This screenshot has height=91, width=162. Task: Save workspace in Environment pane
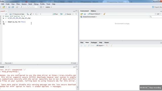(x=85, y=14)
